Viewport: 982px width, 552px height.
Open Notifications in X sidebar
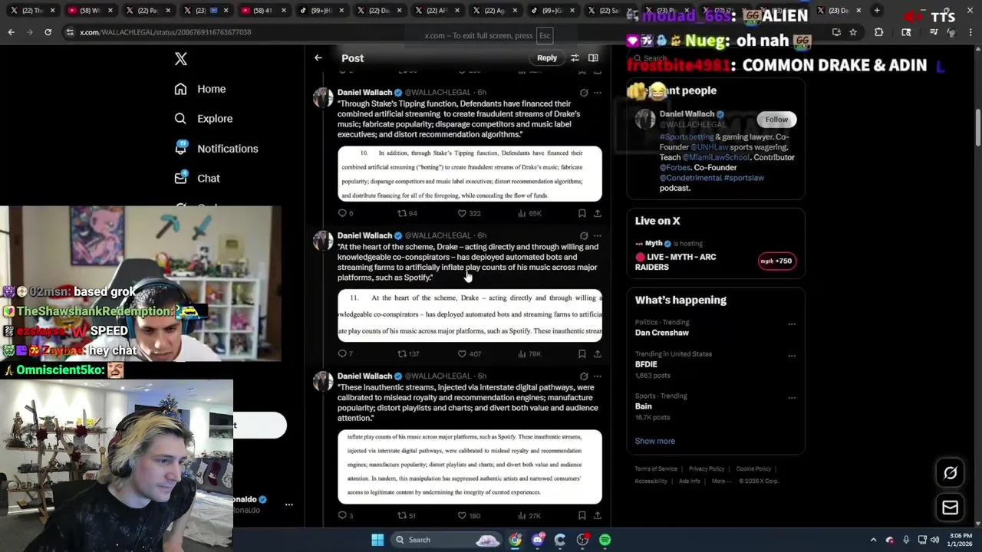click(x=216, y=149)
